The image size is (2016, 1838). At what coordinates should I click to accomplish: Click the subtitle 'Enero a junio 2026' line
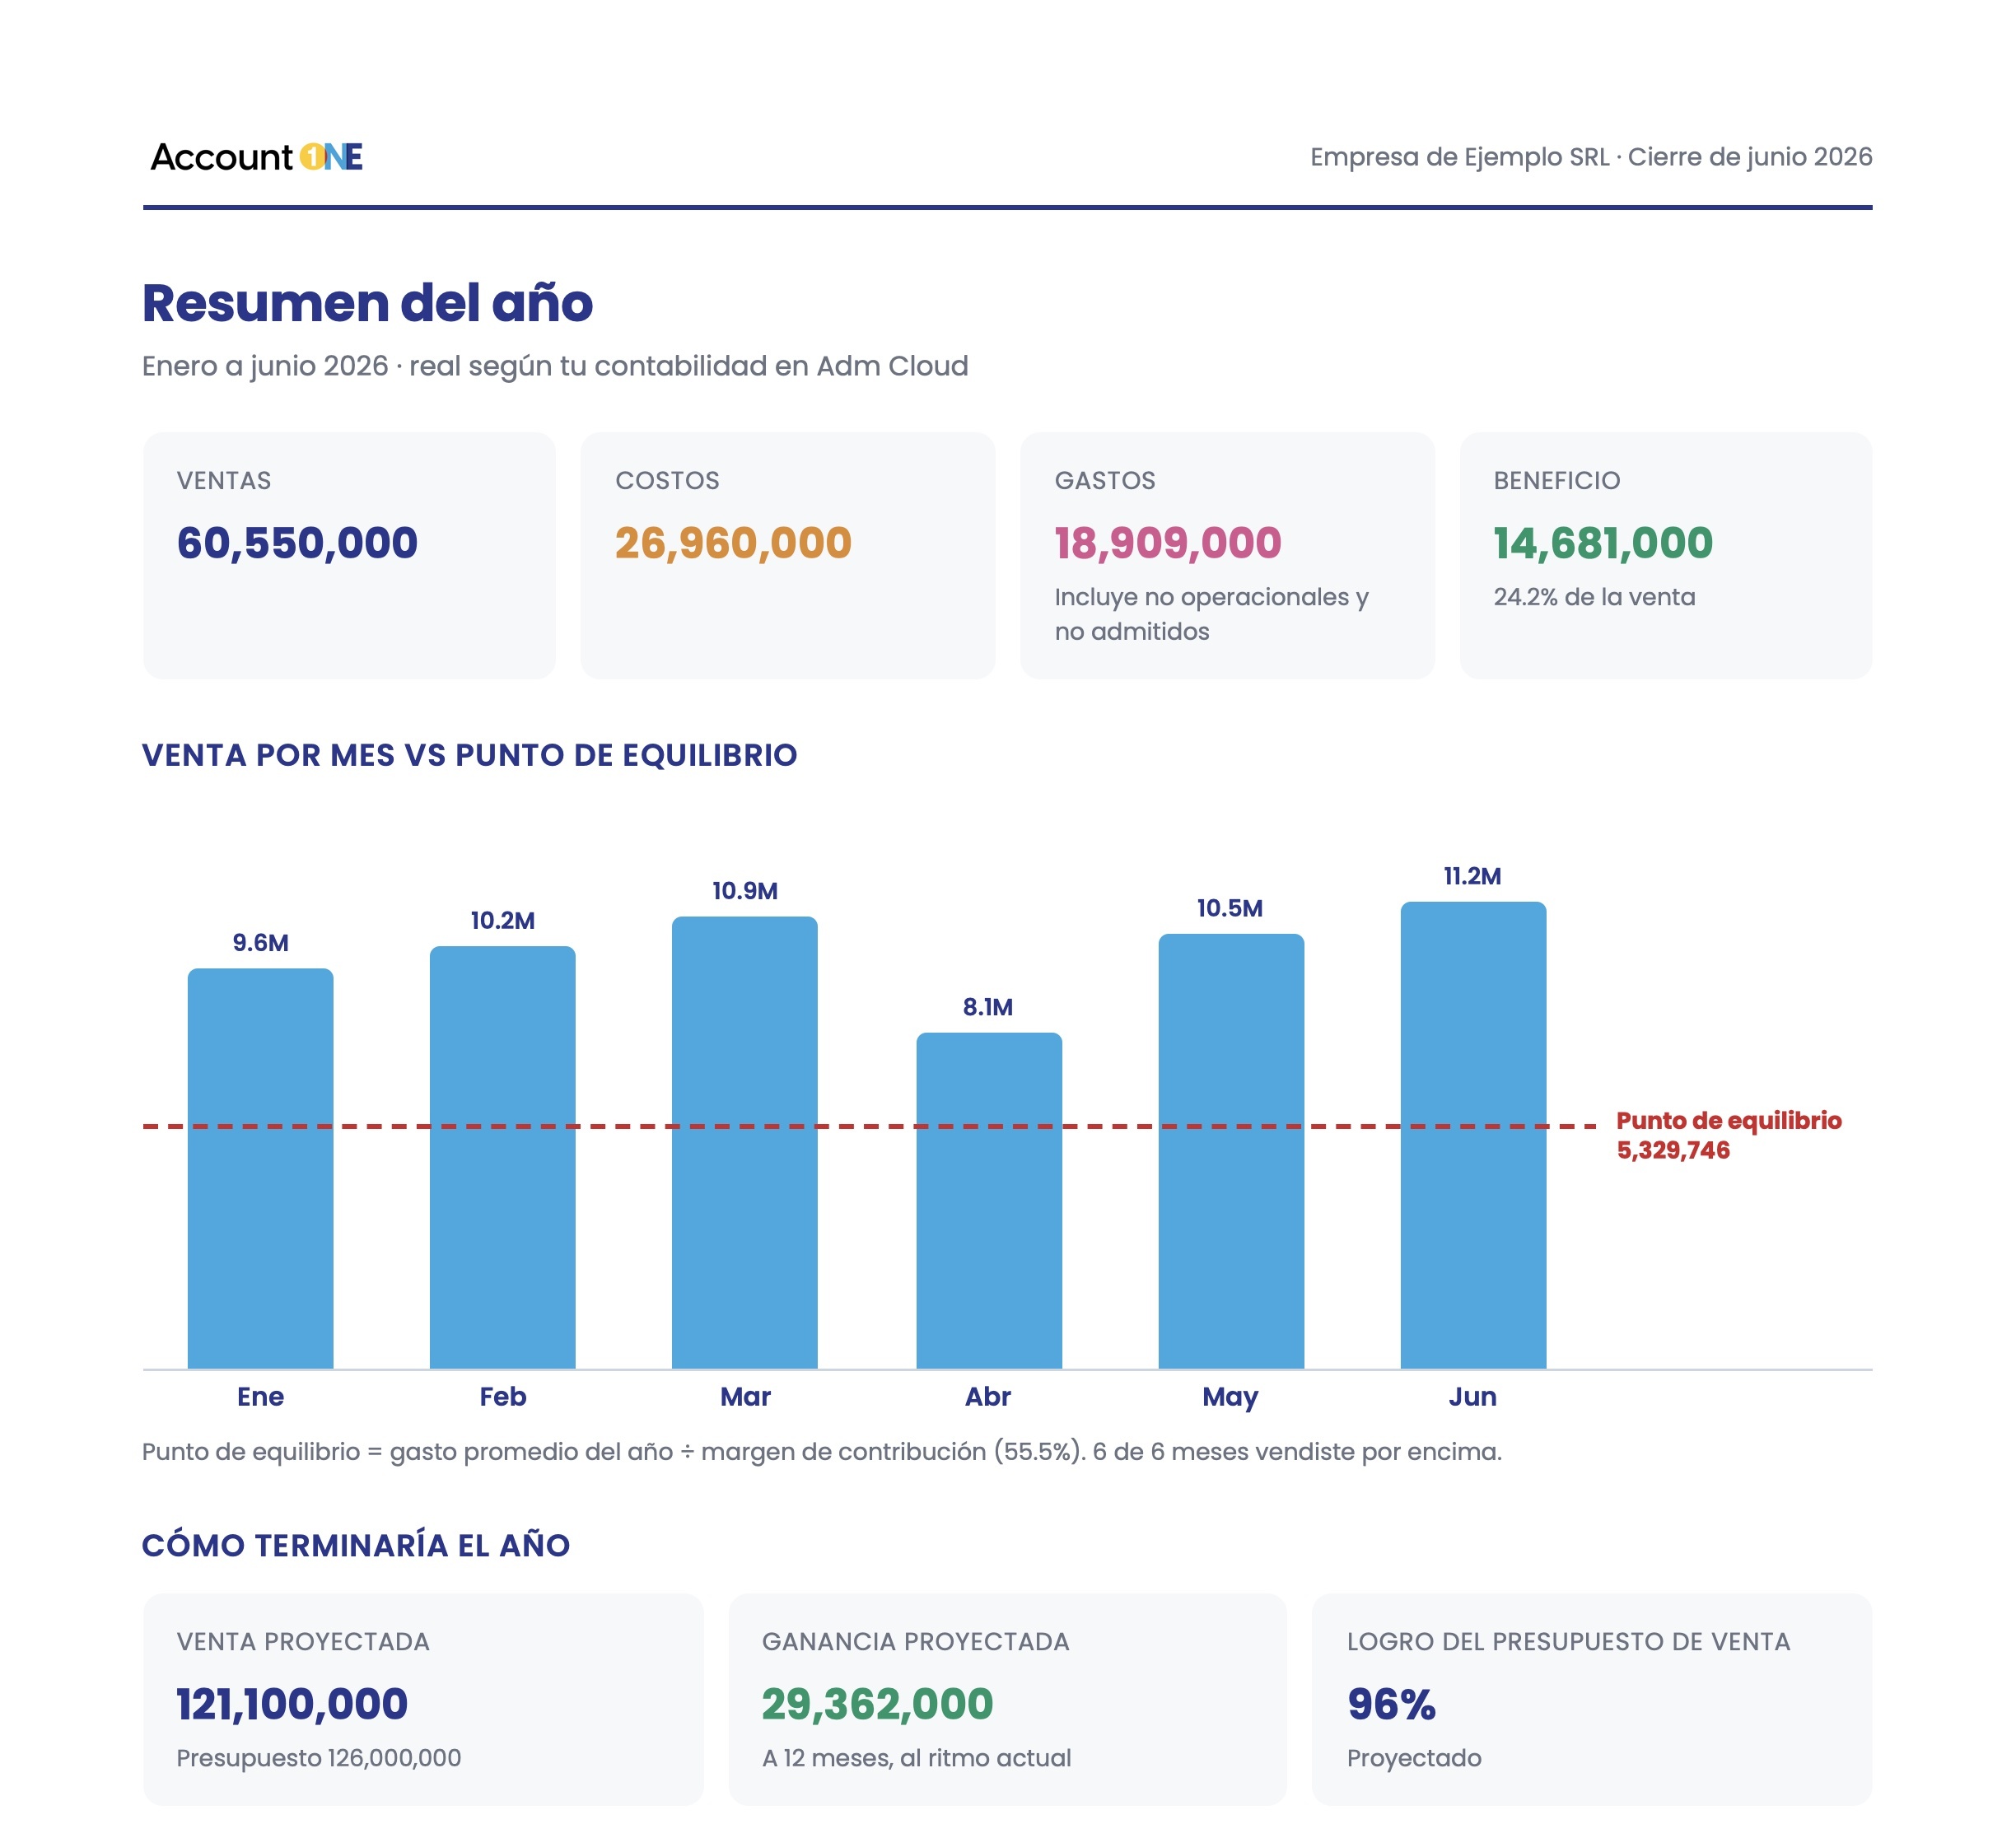555,366
